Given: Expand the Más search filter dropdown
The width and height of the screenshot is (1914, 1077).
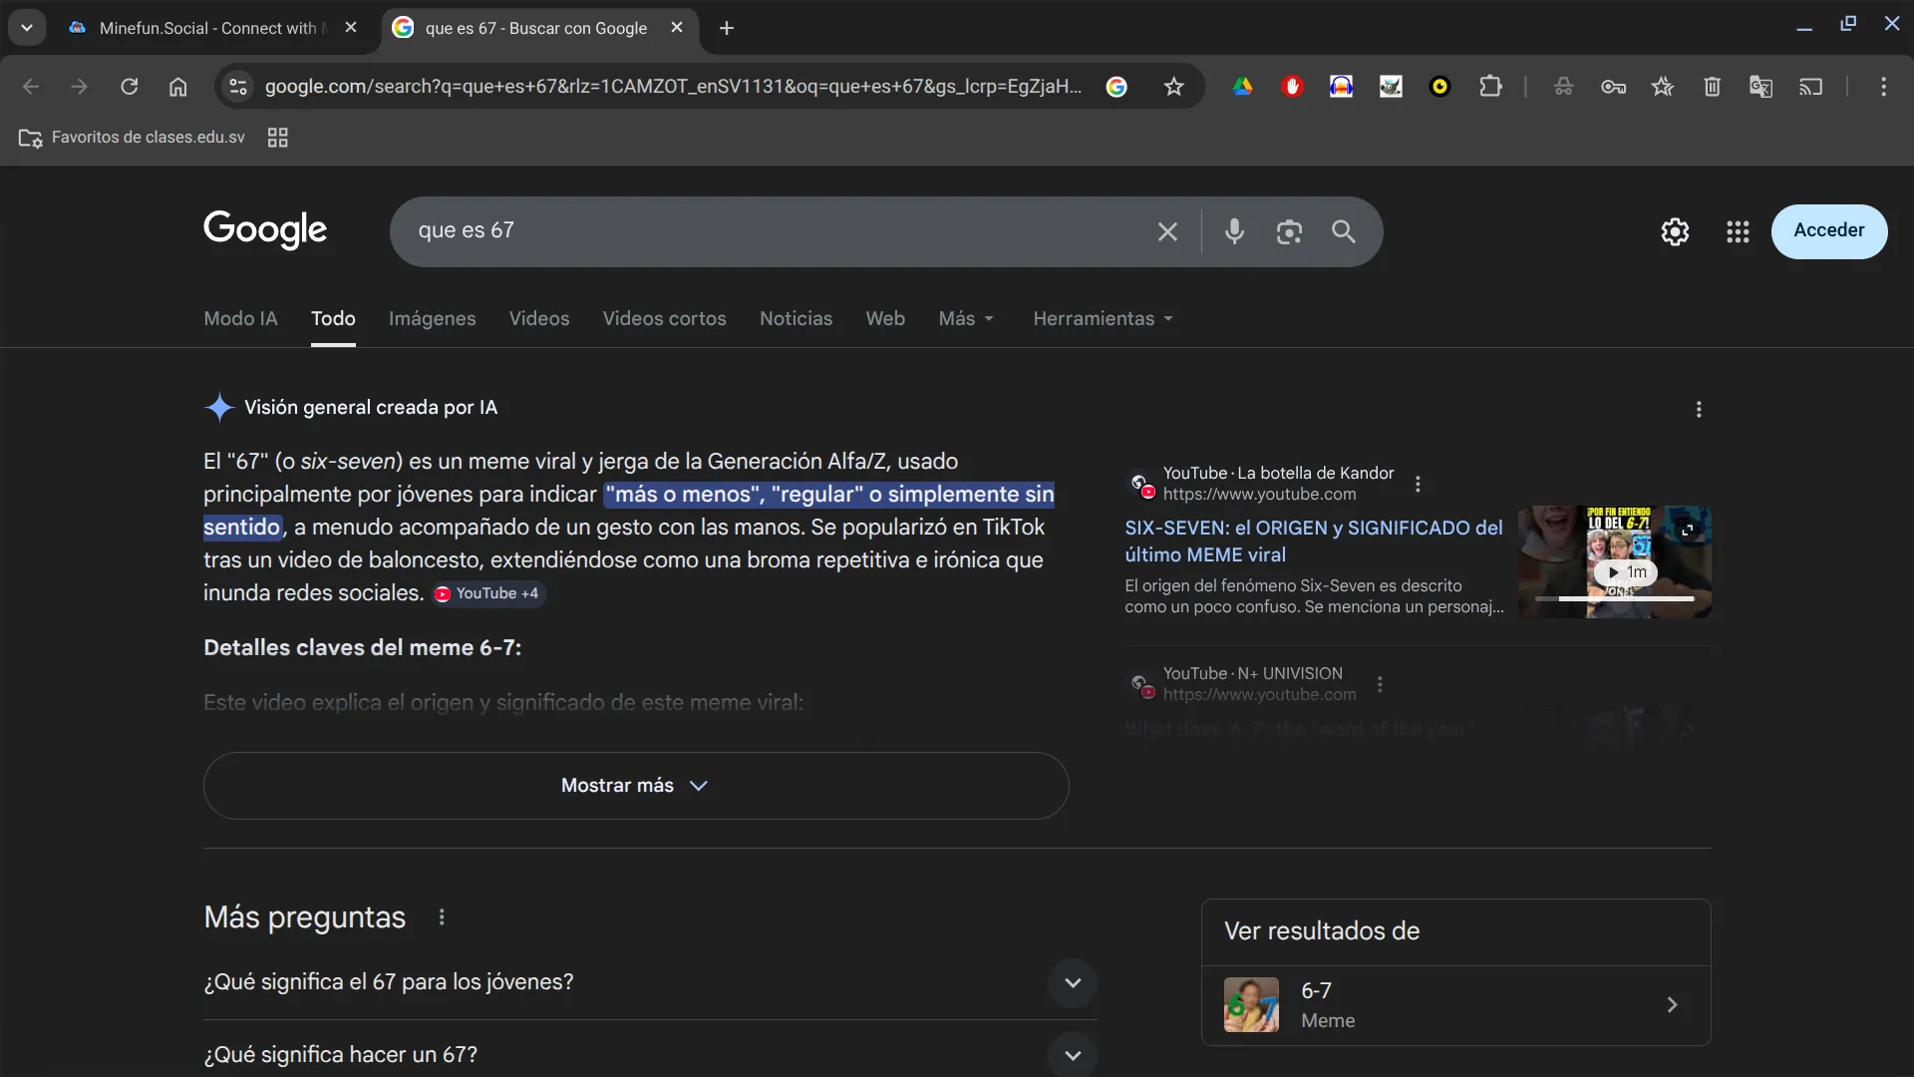Looking at the screenshot, I should click(x=966, y=318).
